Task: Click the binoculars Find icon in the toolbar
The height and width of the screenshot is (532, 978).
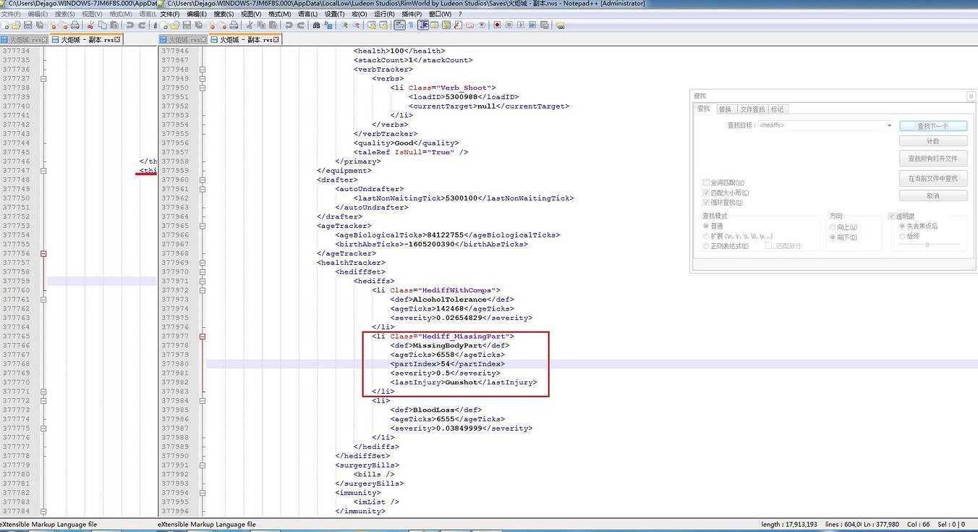Action: 316,25
